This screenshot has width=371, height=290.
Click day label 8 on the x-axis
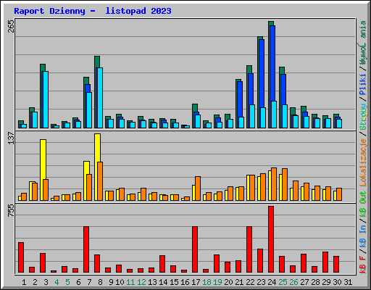[x=100, y=282]
